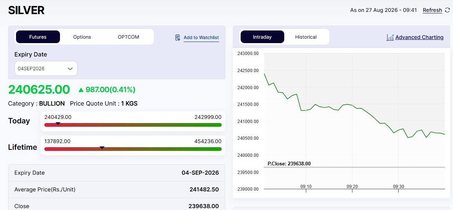Viewport: 453px width, 210px height.
Task: Click the change value 987.00(0.41%)
Action: click(110, 90)
